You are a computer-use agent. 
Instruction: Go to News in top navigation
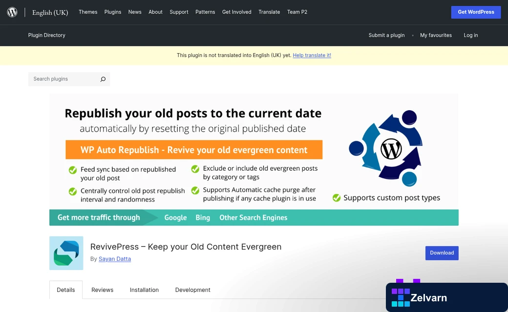(135, 12)
